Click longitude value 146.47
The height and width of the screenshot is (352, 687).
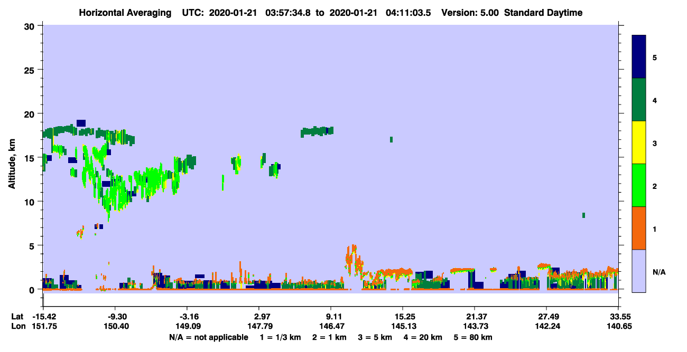[x=331, y=326]
